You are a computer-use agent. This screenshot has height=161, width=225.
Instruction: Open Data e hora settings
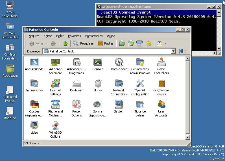click(119, 62)
